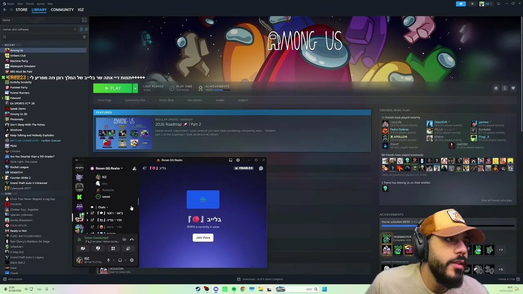
Task: Favorite Among Us with the heart icon
Action: (x=513, y=88)
